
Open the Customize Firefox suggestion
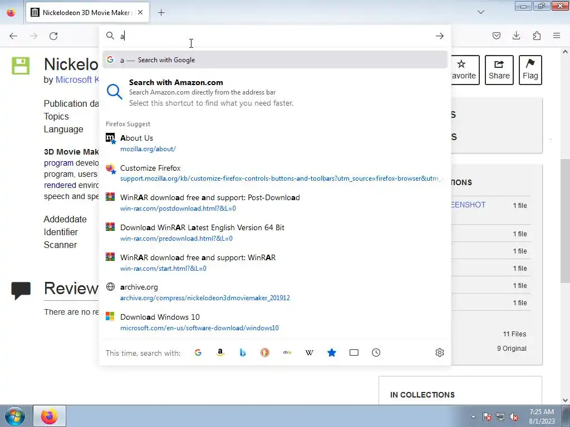[x=275, y=173]
